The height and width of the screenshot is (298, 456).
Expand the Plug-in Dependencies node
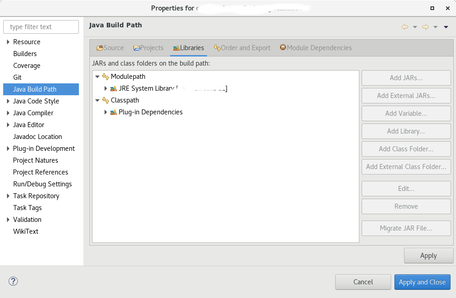(106, 112)
